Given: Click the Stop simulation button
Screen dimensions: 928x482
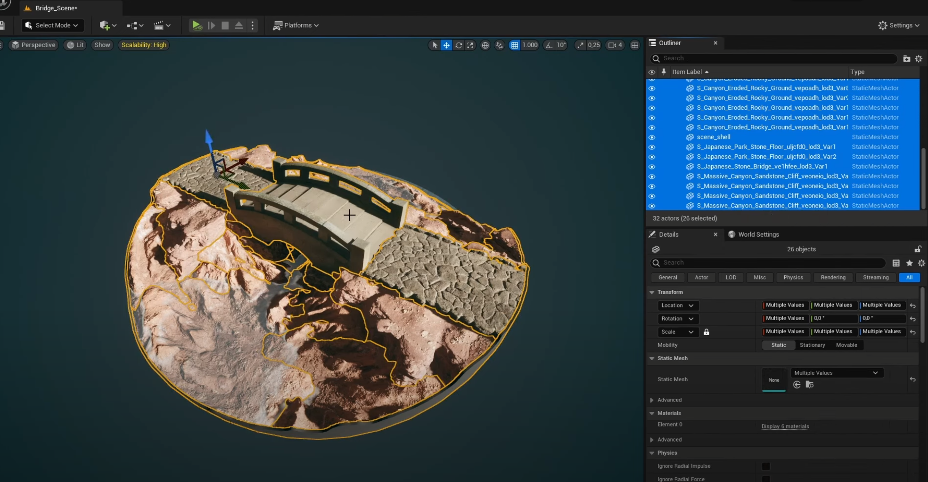Looking at the screenshot, I should (x=225, y=25).
